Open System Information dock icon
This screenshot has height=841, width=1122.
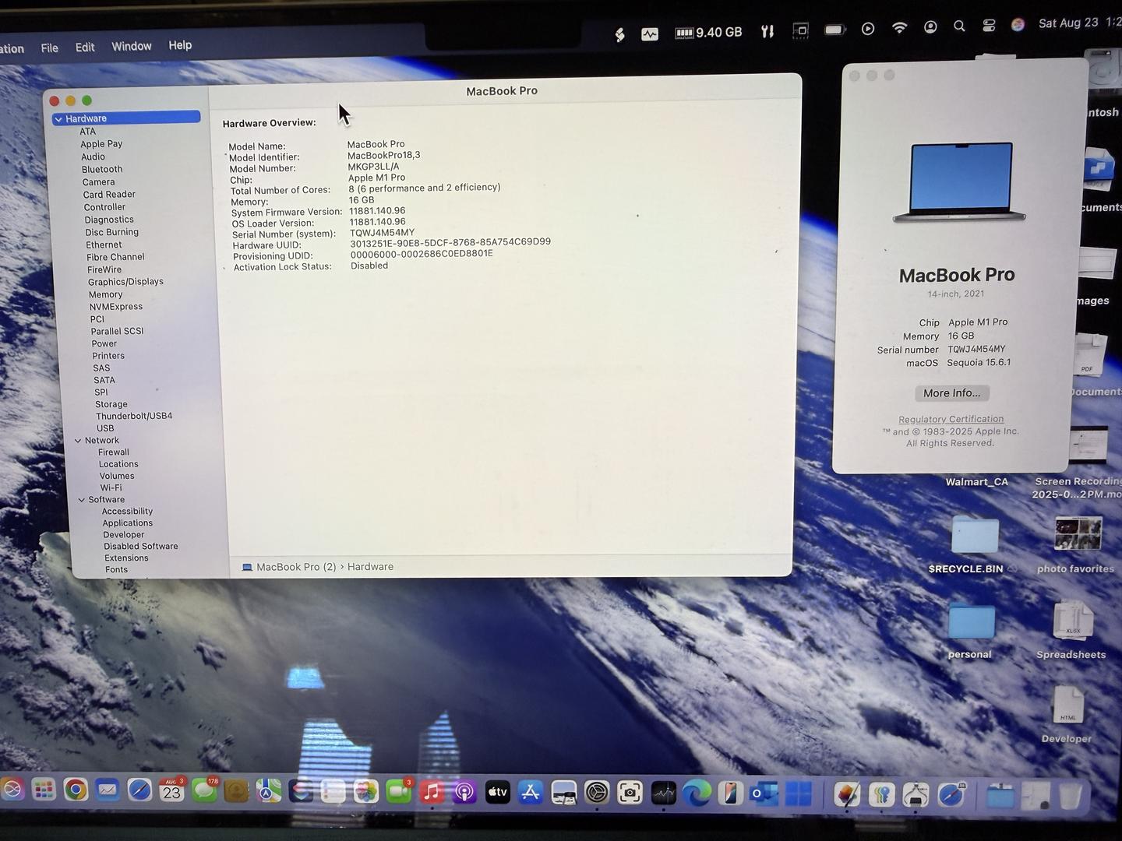[x=916, y=795]
